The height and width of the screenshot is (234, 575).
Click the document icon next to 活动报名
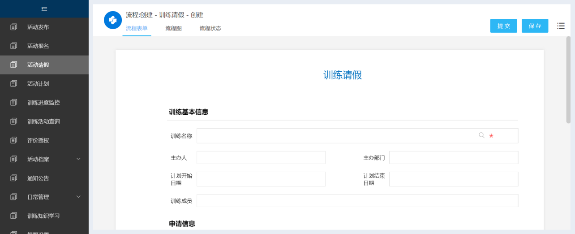[x=13, y=46]
